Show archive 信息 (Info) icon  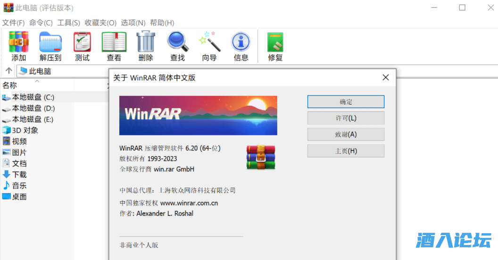click(x=241, y=42)
